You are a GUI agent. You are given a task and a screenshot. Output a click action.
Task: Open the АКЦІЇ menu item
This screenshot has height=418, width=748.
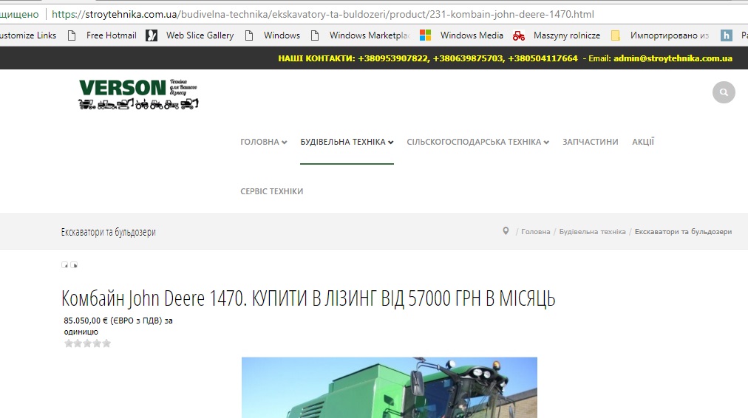(x=643, y=142)
